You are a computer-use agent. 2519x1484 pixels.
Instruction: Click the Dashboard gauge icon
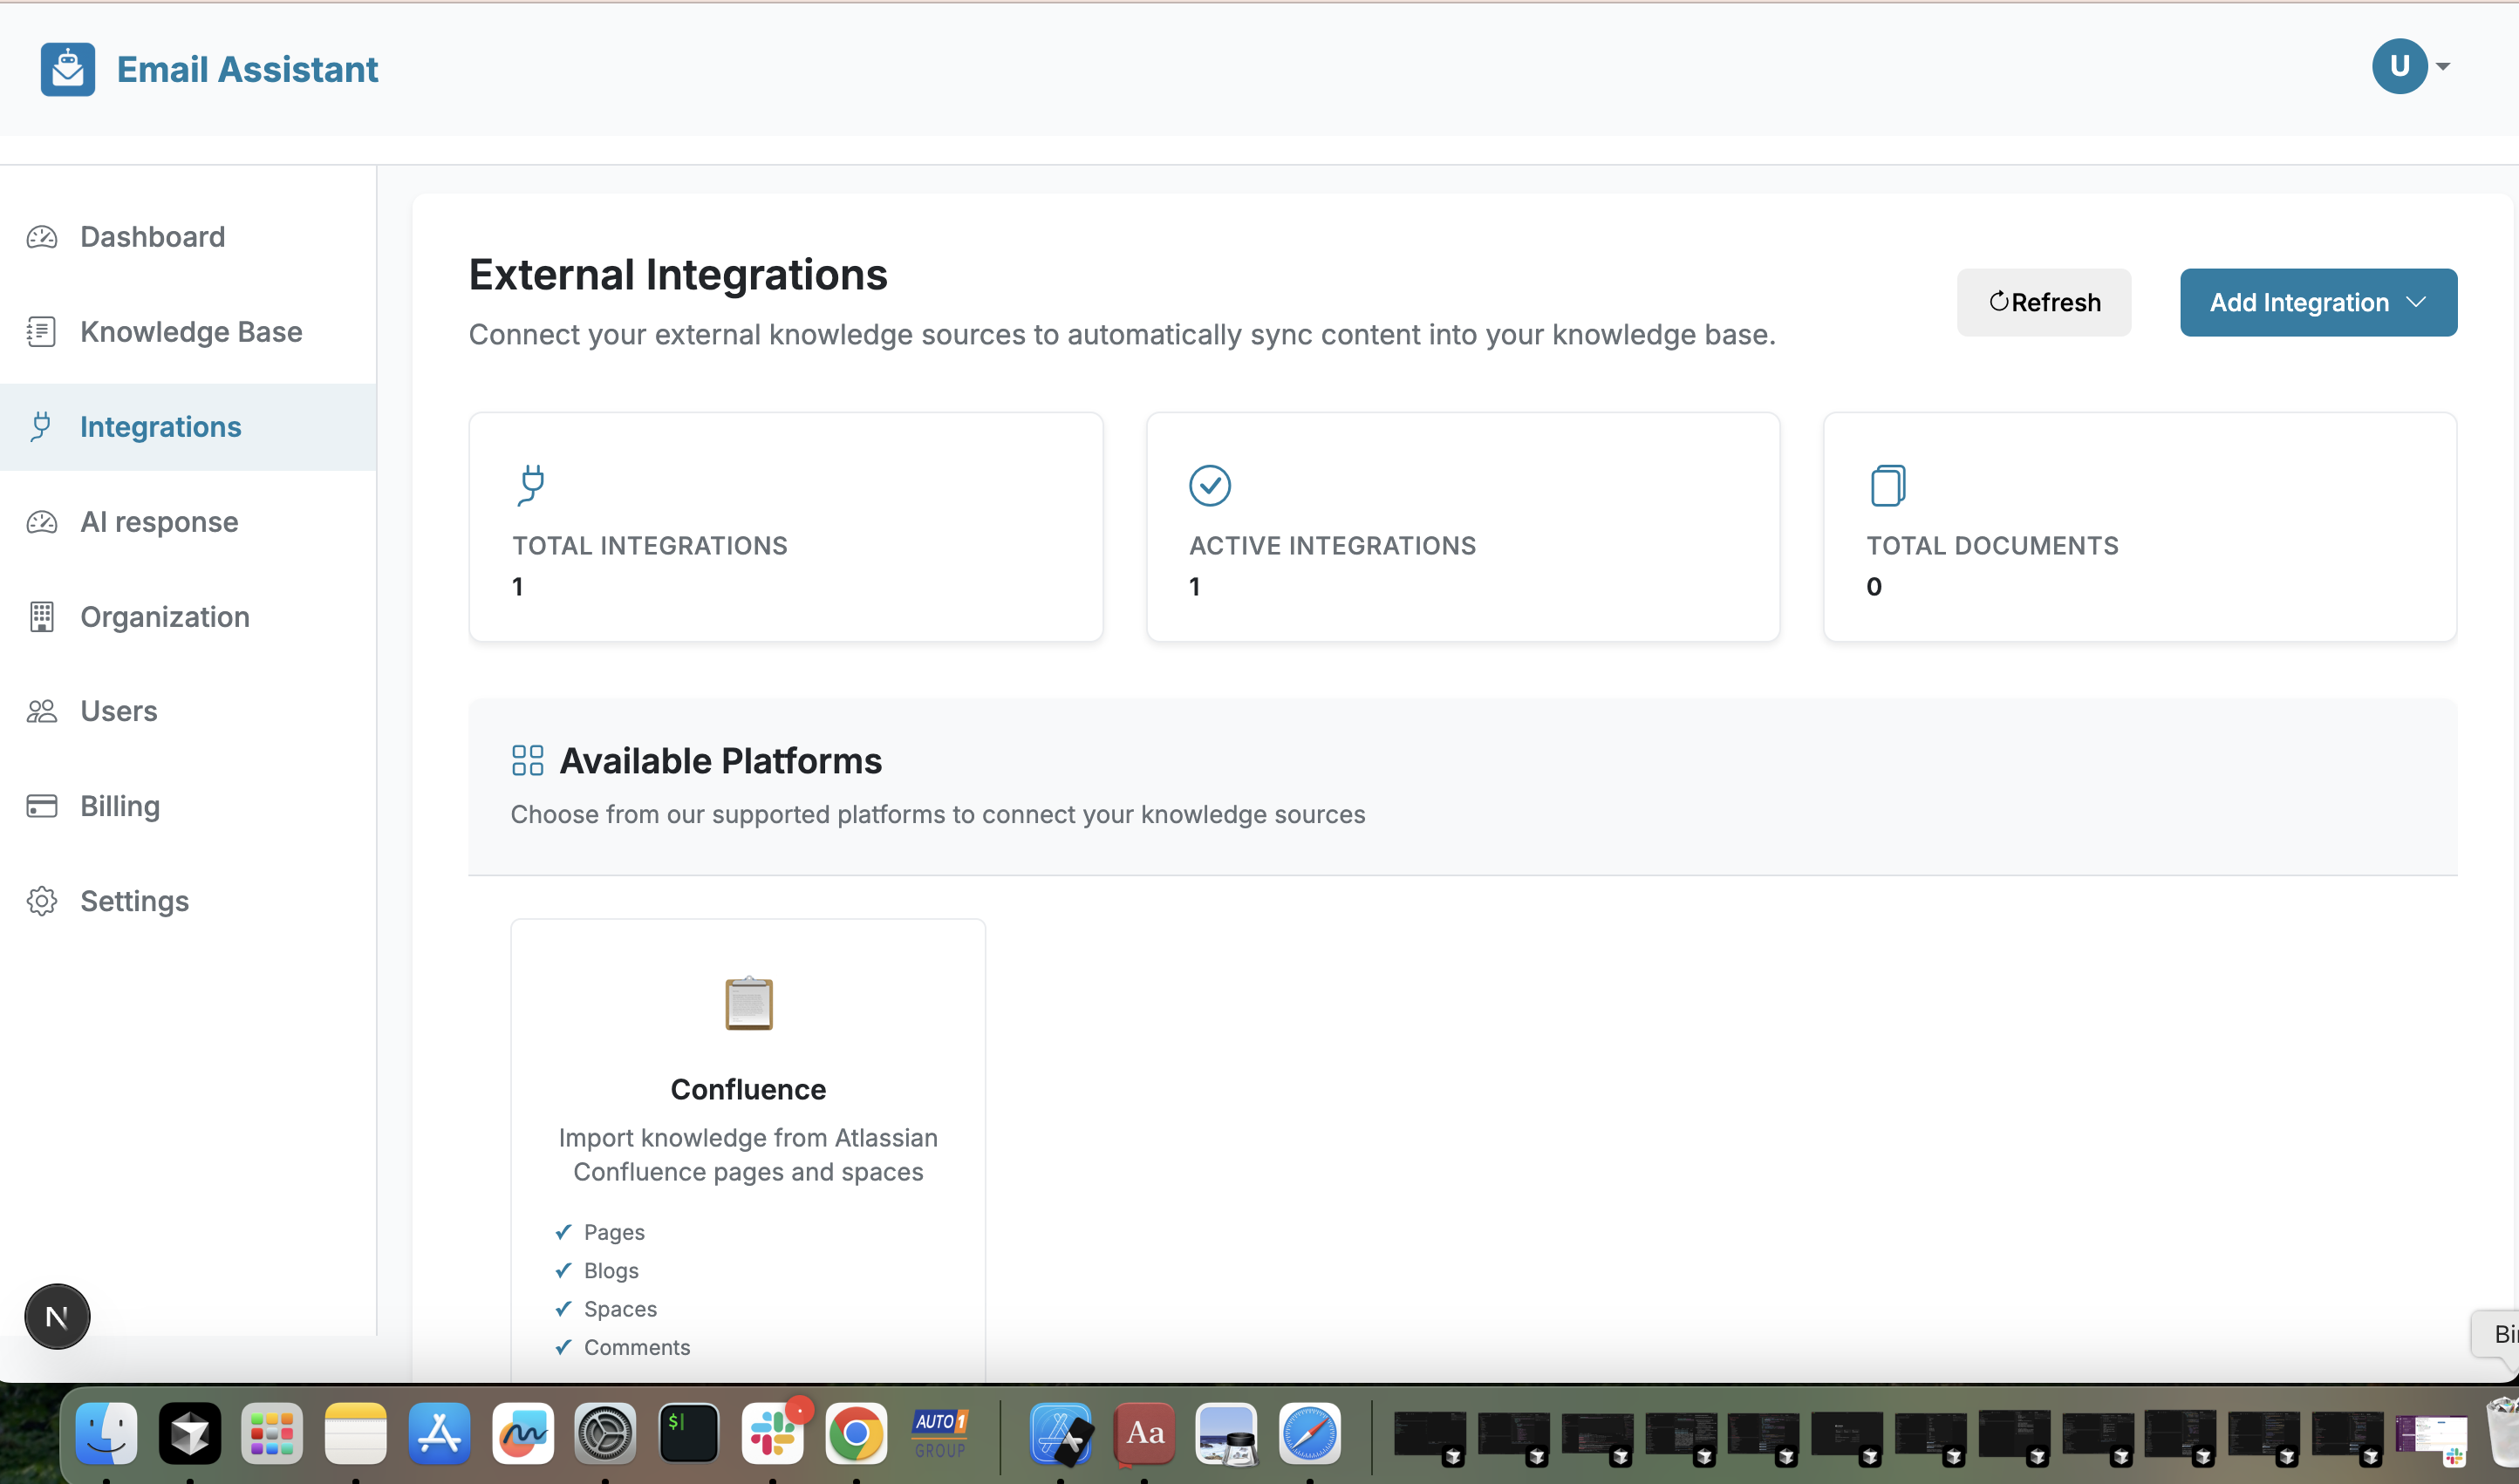pyautogui.click(x=42, y=237)
